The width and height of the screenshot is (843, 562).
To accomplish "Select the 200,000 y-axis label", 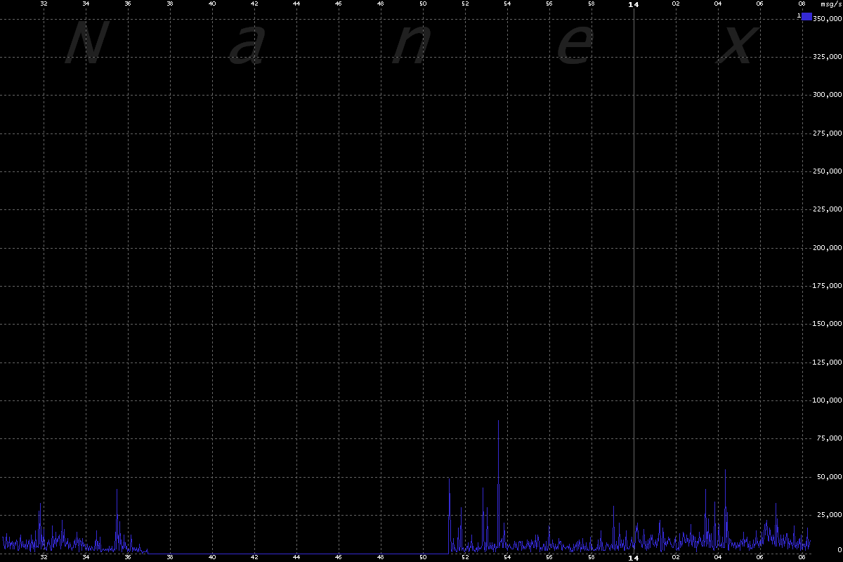I will click(x=827, y=248).
